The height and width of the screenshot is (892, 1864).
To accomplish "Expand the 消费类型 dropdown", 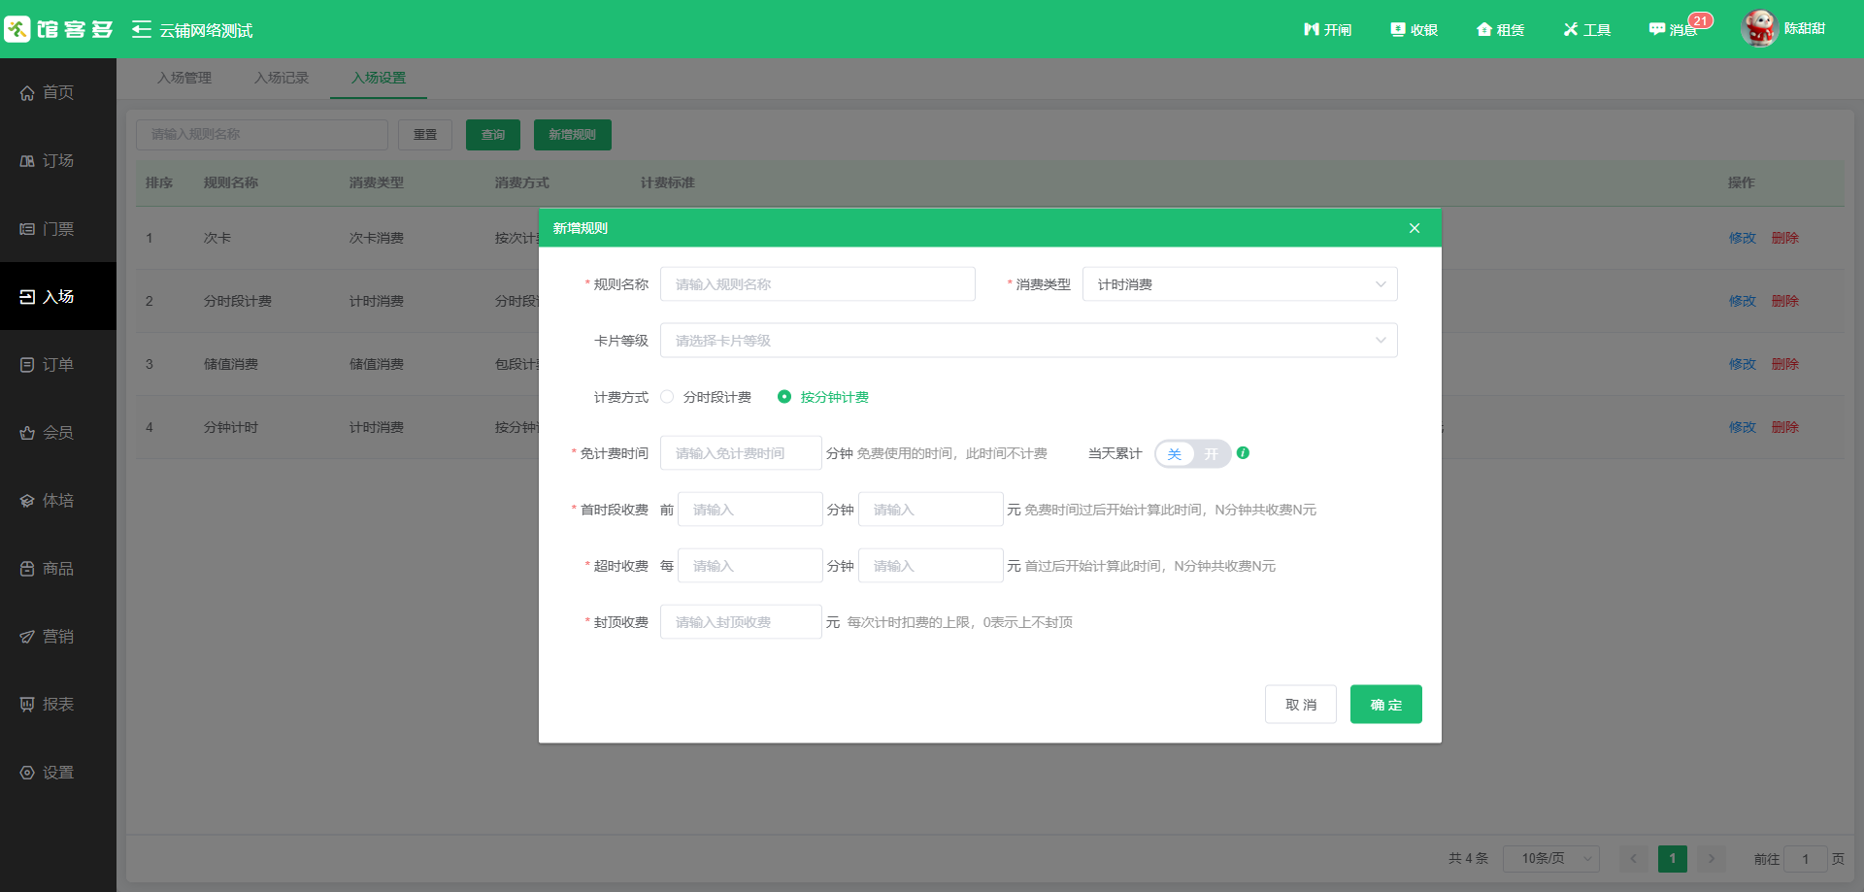I will tap(1239, 284).
